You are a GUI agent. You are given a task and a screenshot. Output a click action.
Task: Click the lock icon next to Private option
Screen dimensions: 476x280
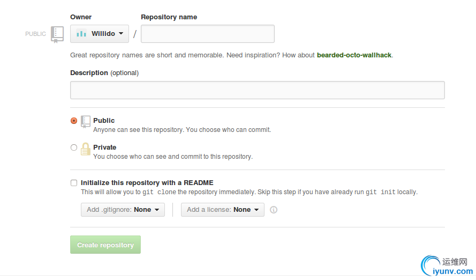(86, 149)
